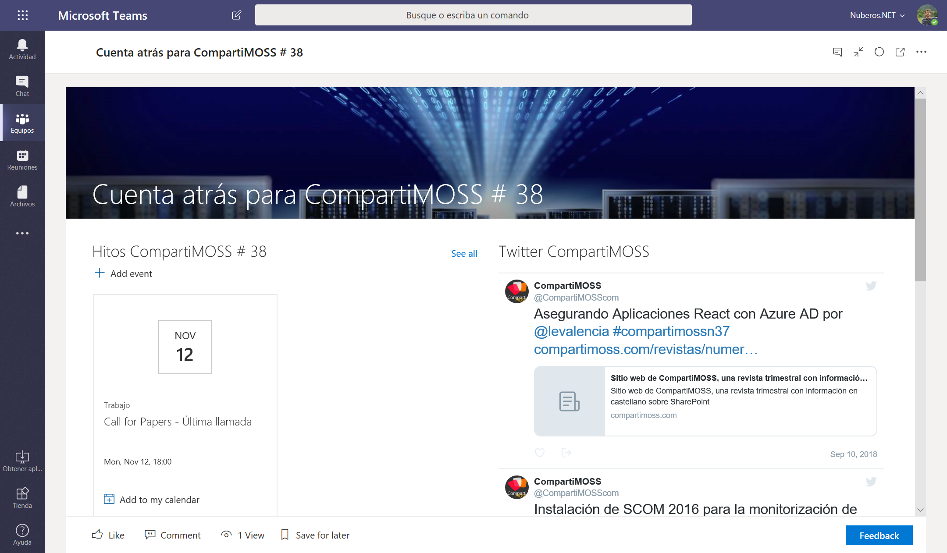Open Ayuda at the bottom left
Image resolution: width=947 pixels, height=553 pixels.
[22, 534]
